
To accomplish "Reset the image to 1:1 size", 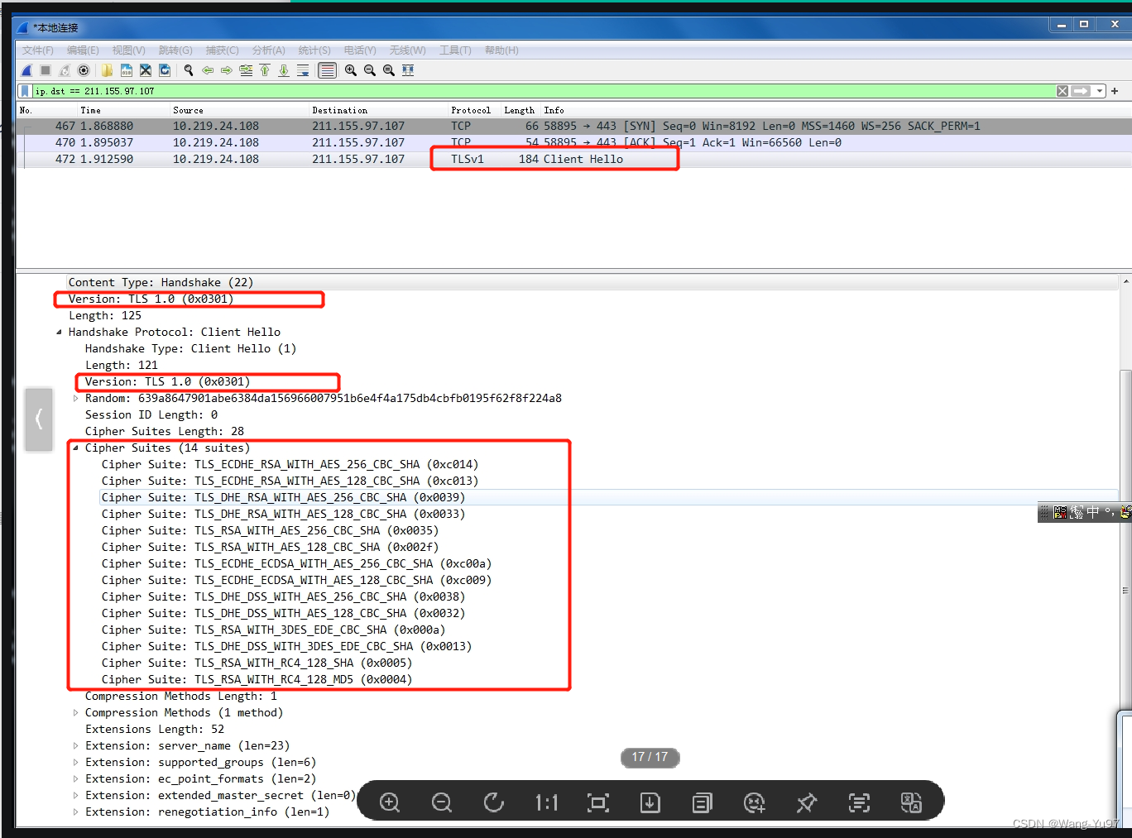I will [x=546, y=802].
